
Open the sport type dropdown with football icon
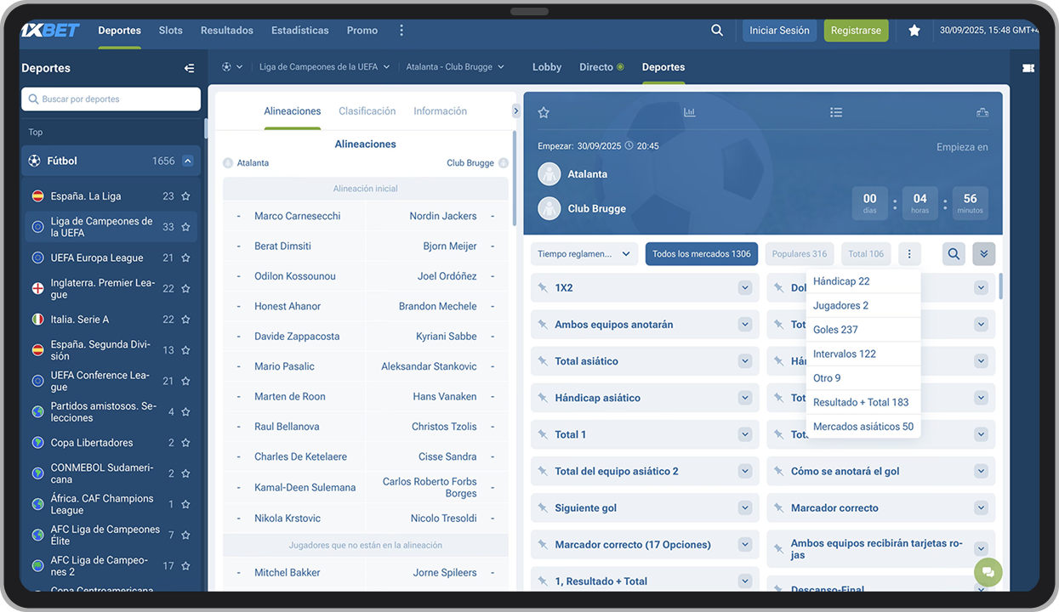click(232, 67)
